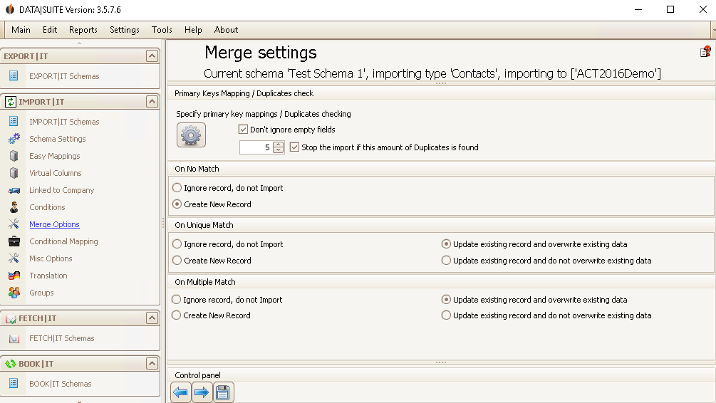Click the Conditional Mapping briefcase icon

[x=14, y=241]
